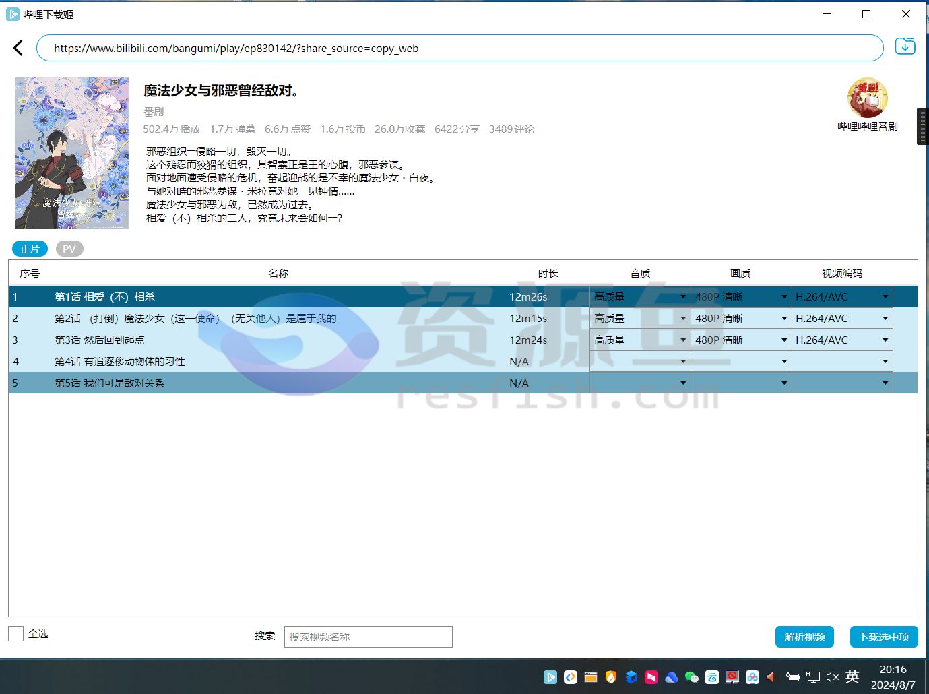The width and height of the screenshot is (929, 694).
Task: Click the 12m15s duration cell
Action: click(528, 318)
